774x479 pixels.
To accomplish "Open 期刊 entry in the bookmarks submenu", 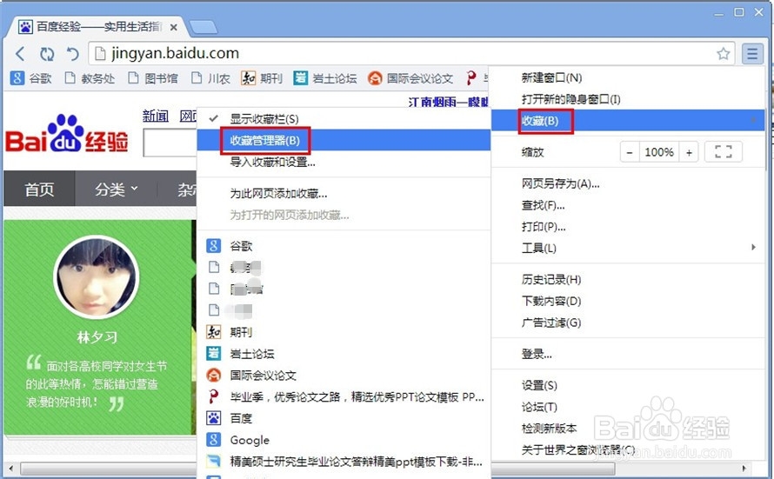I will click(344, 332).
